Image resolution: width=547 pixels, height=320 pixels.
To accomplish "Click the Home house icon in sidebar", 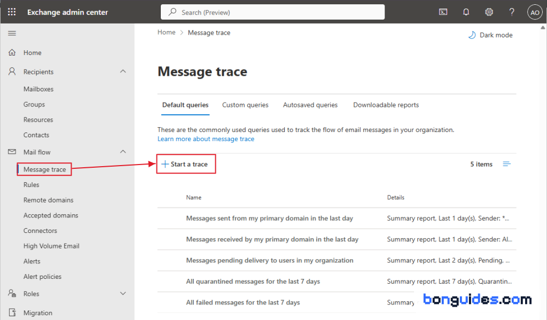I will point(12,52).
